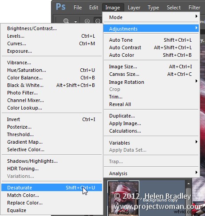Open Shadows/Highlights adjustment

(51, 161)
